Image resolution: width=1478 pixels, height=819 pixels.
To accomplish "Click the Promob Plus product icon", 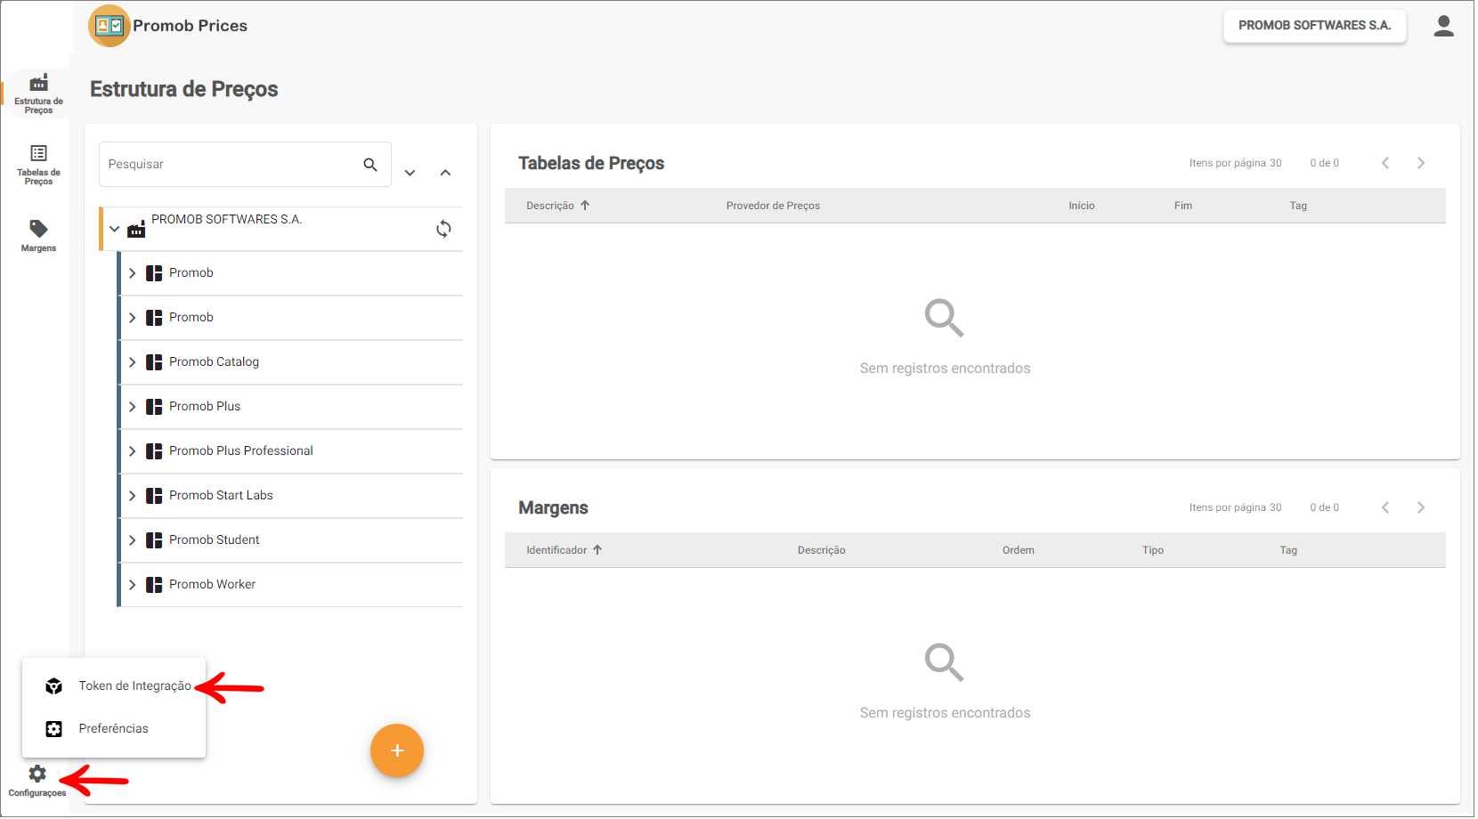I will point(154,407).
